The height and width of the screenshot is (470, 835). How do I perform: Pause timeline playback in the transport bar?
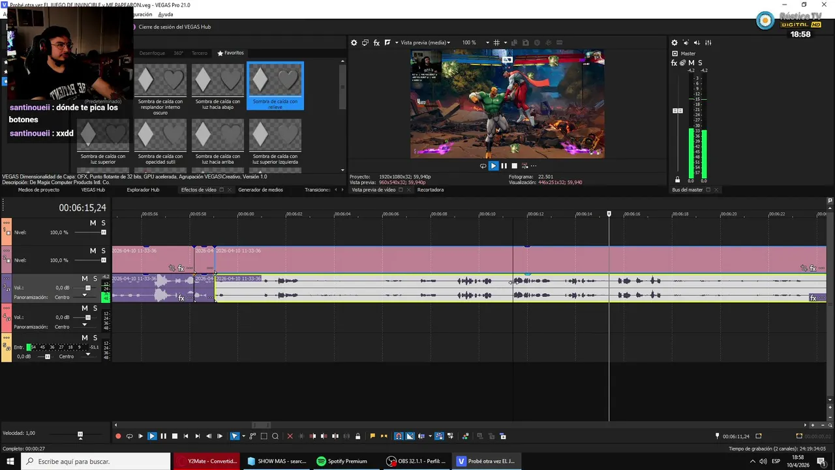pos(163,436)
